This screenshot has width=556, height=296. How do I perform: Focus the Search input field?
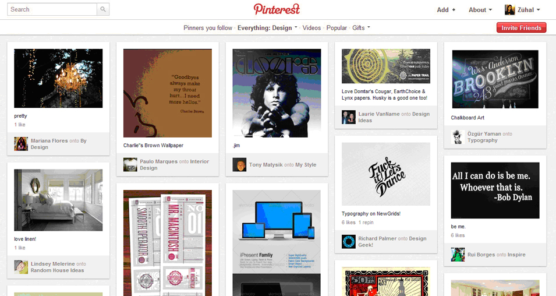coord(52,9)
